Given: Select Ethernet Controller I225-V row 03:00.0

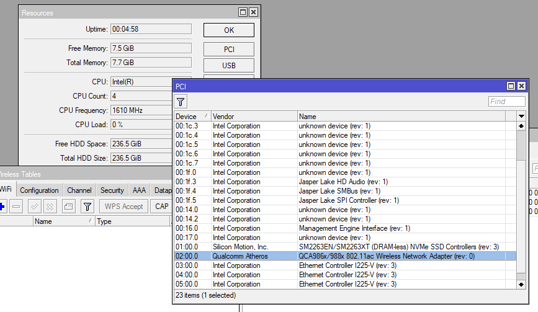Looking at the screenshot, I should point(345,265).
